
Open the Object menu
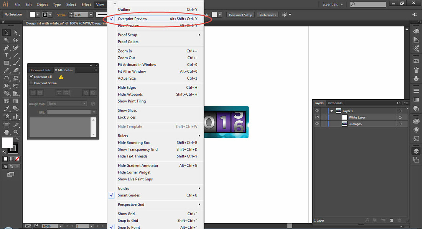tap(42, 5)
